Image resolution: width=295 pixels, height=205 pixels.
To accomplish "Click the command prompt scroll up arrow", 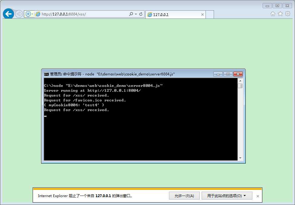I will (240, 81).
